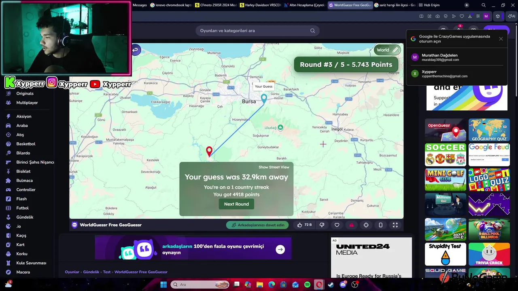Click Show Street View link

click(274, 167)
